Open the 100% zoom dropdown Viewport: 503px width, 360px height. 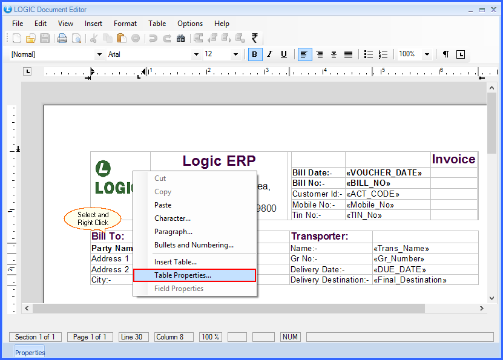(x=427, y=54)
